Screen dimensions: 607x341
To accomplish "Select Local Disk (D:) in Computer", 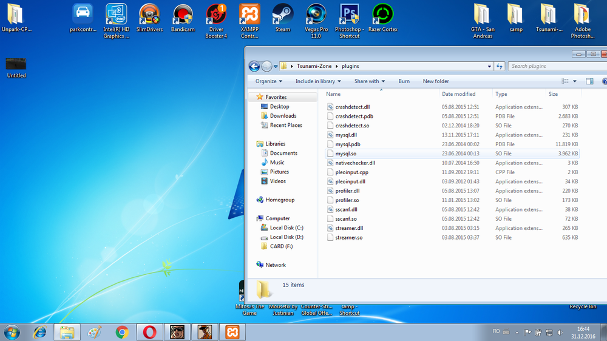I will 287,237.
